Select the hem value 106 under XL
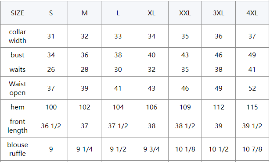This screenshot has width=270, height=162. click(151, 107)
